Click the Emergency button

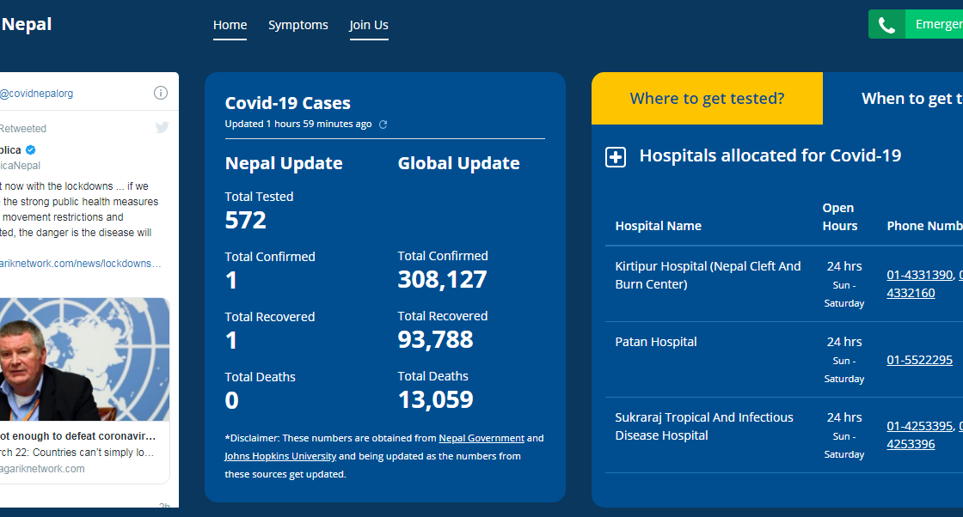937,25
